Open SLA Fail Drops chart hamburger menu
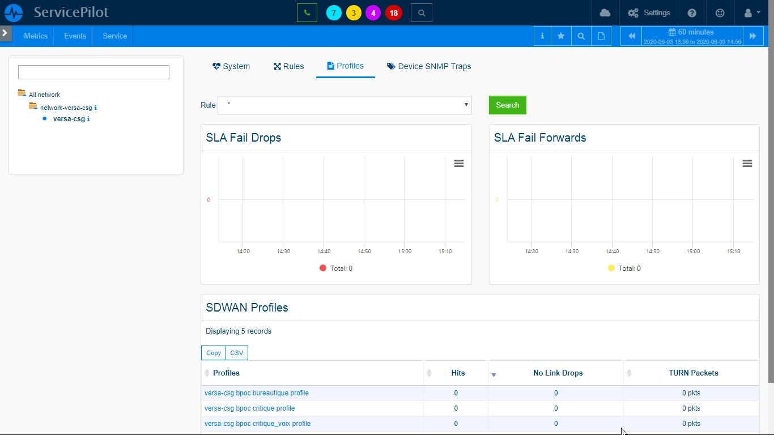Screen dimensions: 774x435 (x=459, y=164)
